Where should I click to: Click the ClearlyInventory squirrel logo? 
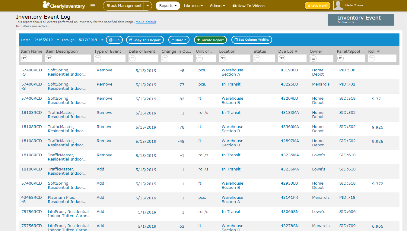pyautogui.click(x=64, y=5)
